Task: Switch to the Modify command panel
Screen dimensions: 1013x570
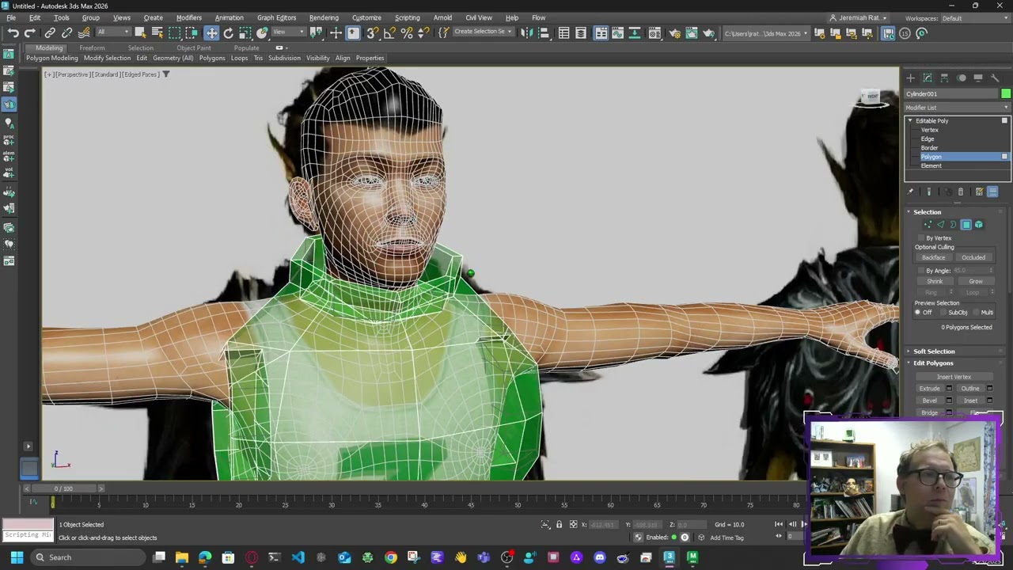Action: point(928,78)
